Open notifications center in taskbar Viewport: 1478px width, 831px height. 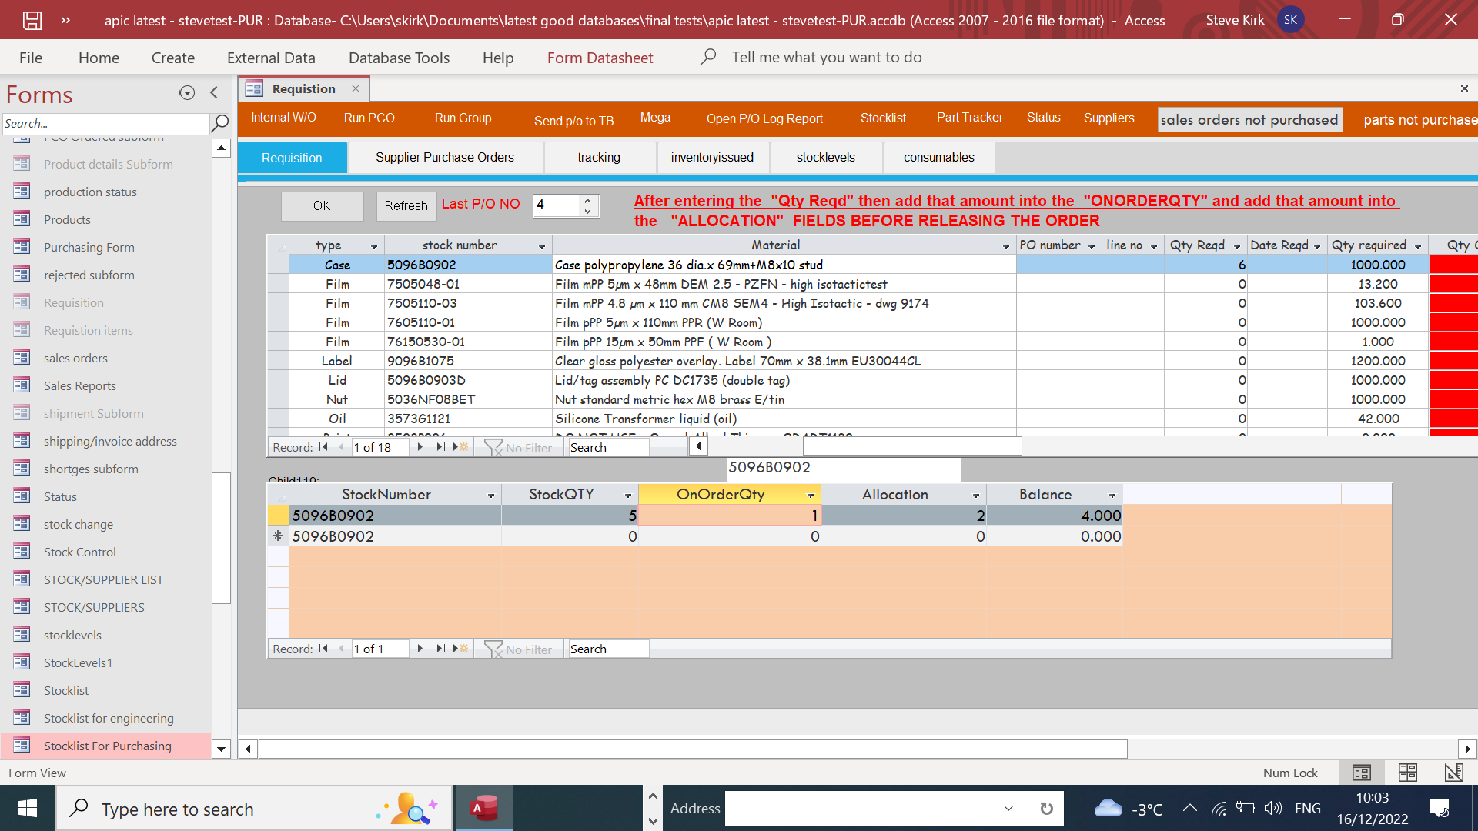[x=1440, y=809]
